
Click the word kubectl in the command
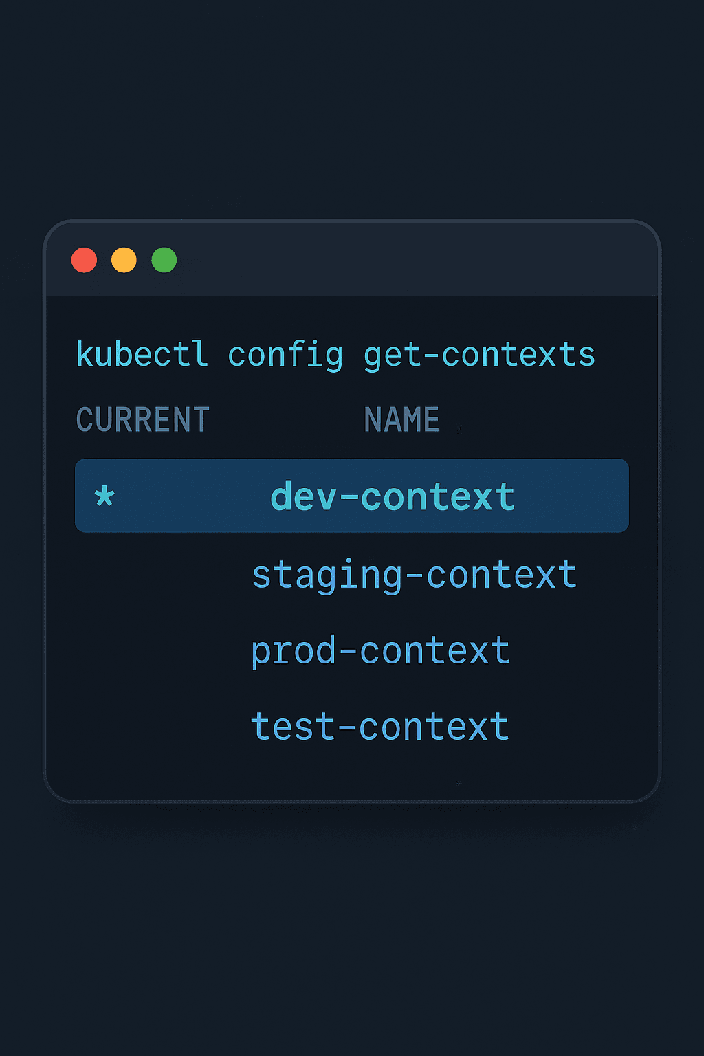click(142, 355)
